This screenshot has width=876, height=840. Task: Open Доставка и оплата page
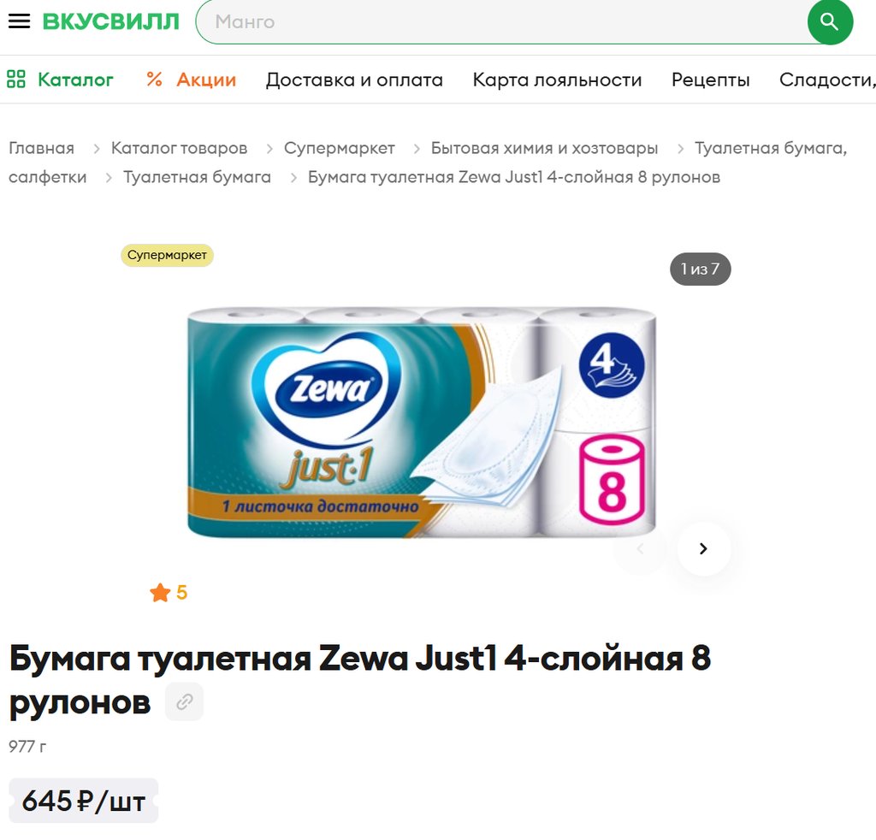coord(354,80)
